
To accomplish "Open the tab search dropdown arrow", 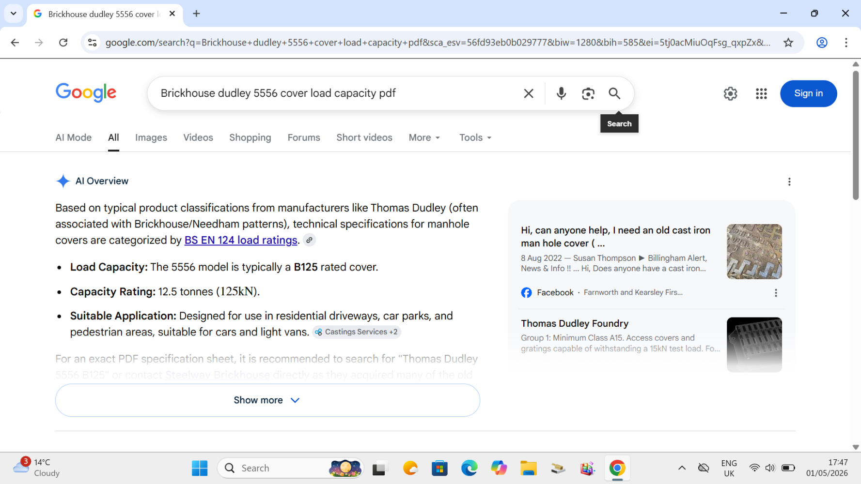I will point(14,14).
